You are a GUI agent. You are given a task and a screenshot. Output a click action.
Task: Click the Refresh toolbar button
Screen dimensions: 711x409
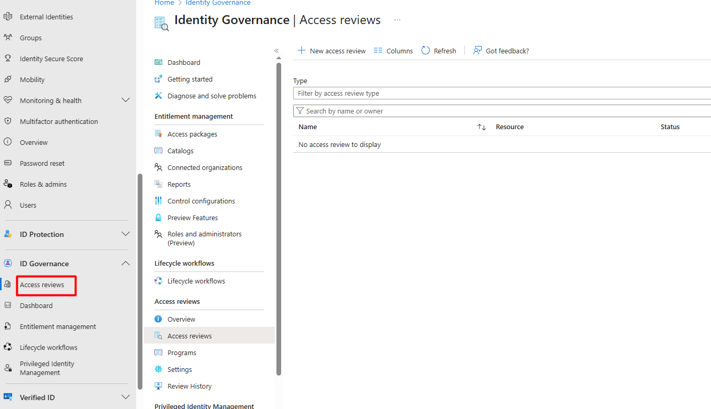pos(439,51)
